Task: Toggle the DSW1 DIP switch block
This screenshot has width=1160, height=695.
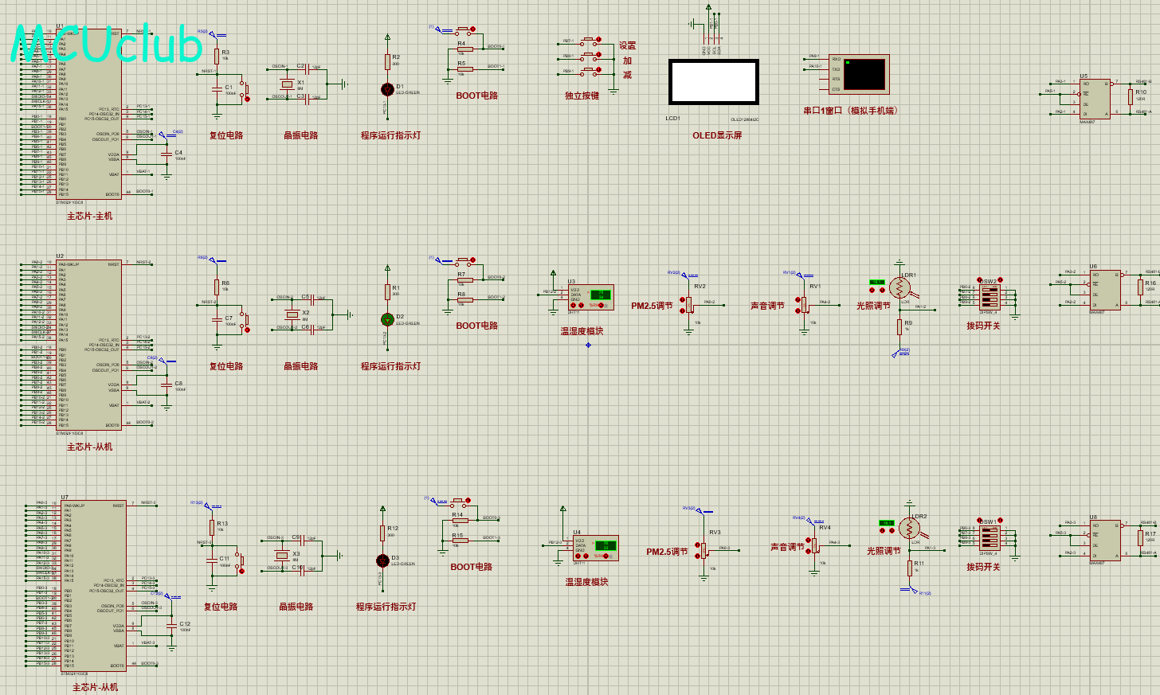Action: click(990, 538)
